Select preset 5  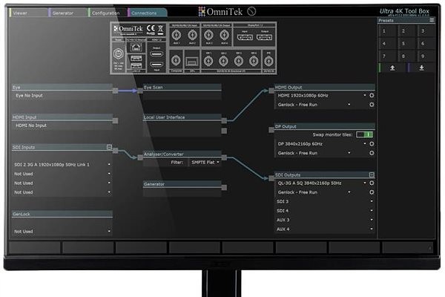click(x=406, y=44)
